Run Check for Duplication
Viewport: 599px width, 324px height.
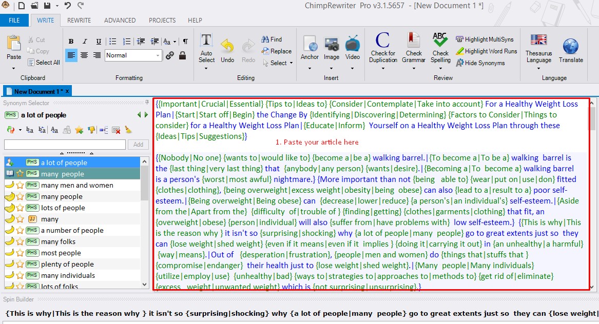pyautogui.click(x=383, y=47)
